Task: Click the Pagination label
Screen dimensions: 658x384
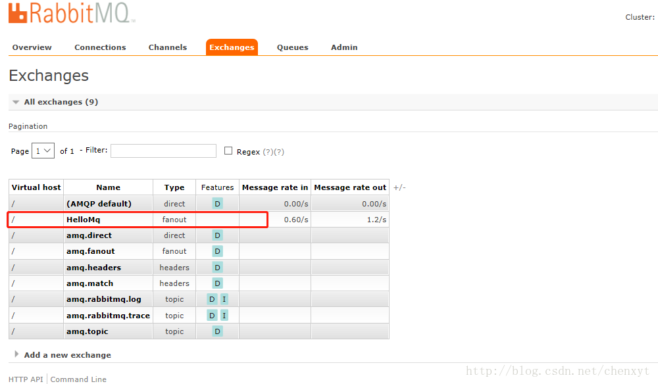Action: coord(28,126)
